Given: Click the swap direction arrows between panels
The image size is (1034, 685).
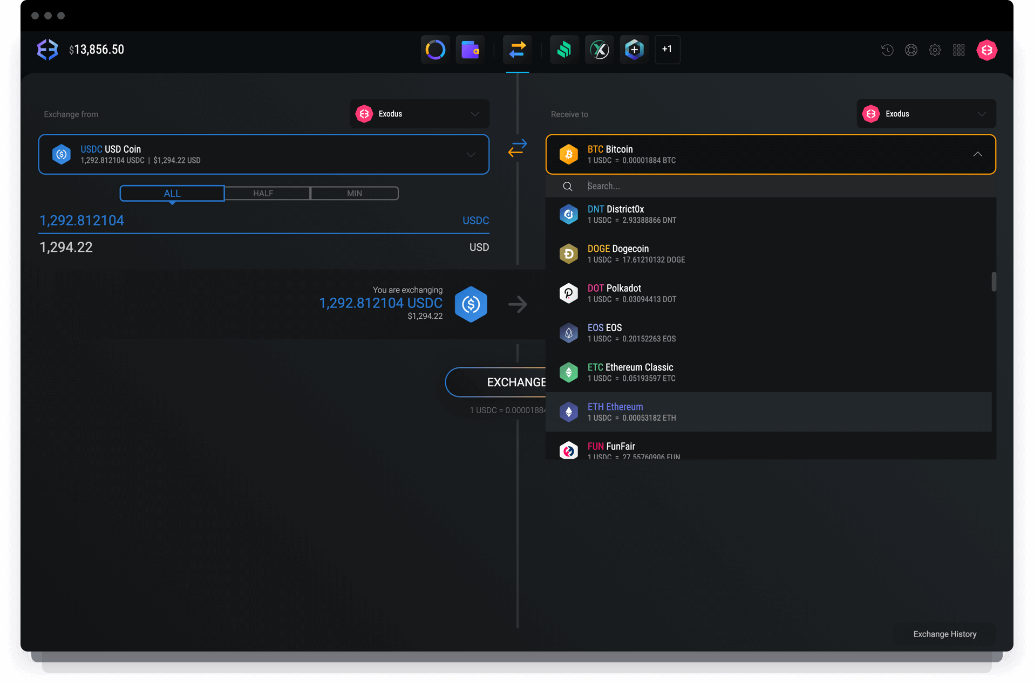Looking at the screenshot, I should [517, 148].
